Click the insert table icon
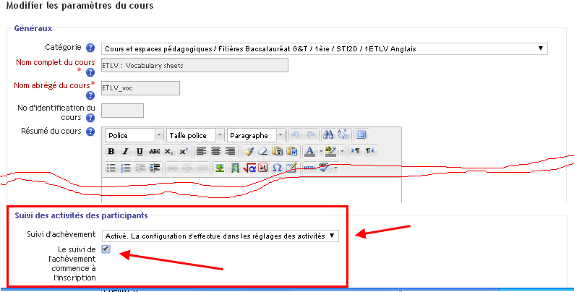Viewport: 574px width, 292px height. [291, 168]
